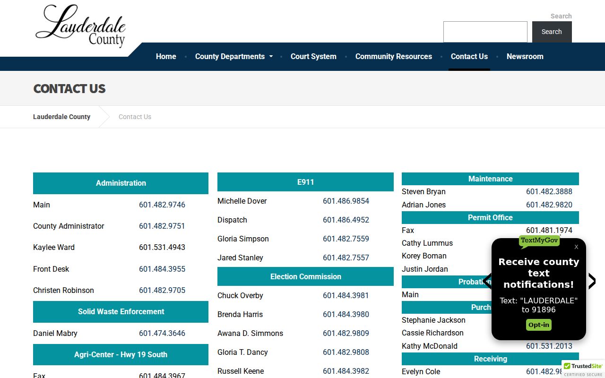Click the Agri-Center - Hwy 19 South header
The height and width of the screenshot is (378, 605).
click(x=121, y=354)
